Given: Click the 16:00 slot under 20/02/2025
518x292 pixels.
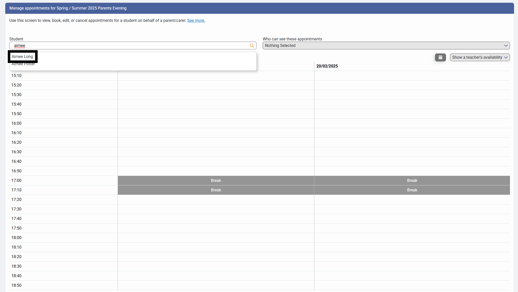Looking at the screenshot, I should point(412,123).
